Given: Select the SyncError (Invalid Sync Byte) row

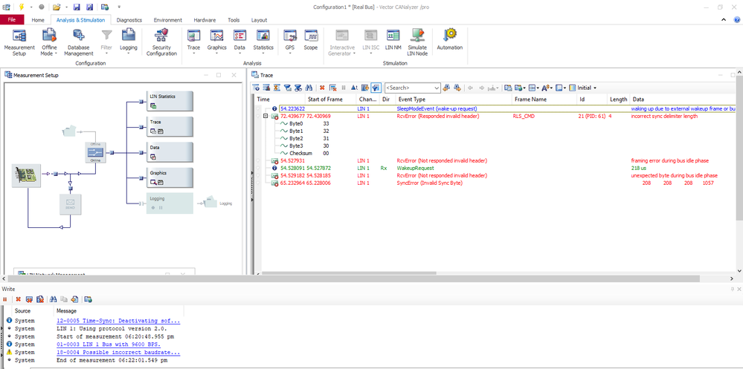Looking at the screenshot, I should [495, 183].
